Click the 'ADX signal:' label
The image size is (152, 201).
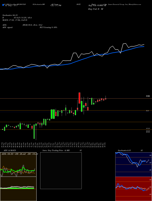(8, 27)
